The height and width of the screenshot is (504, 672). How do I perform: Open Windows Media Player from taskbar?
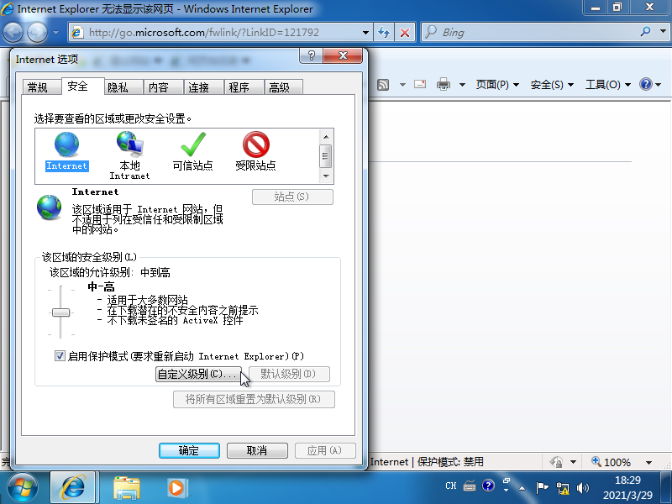pos(176,487)
